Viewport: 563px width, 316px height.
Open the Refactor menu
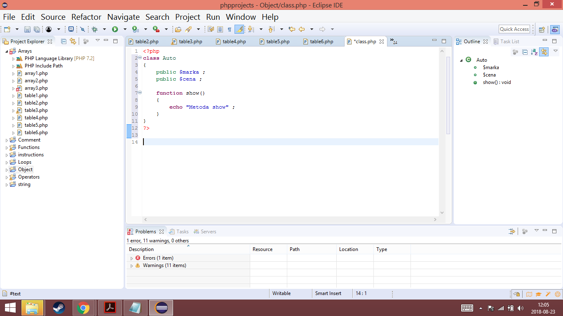(86, 17)
